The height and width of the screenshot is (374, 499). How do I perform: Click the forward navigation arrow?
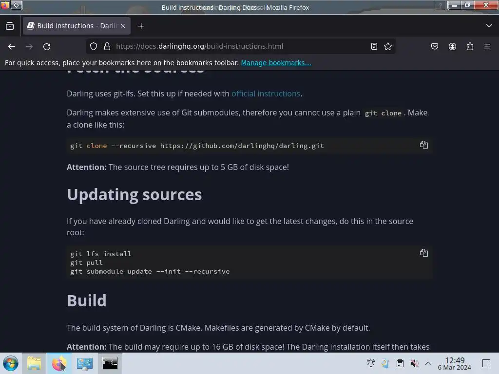click(x=29, y=46)
